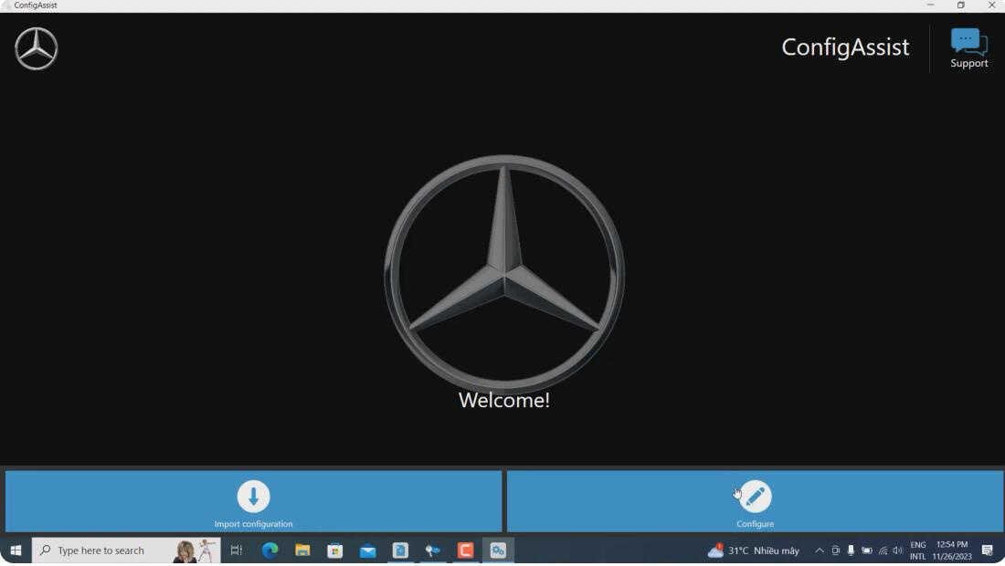
Task: Open the notification center icon
Action: click(x=987, y=550)
